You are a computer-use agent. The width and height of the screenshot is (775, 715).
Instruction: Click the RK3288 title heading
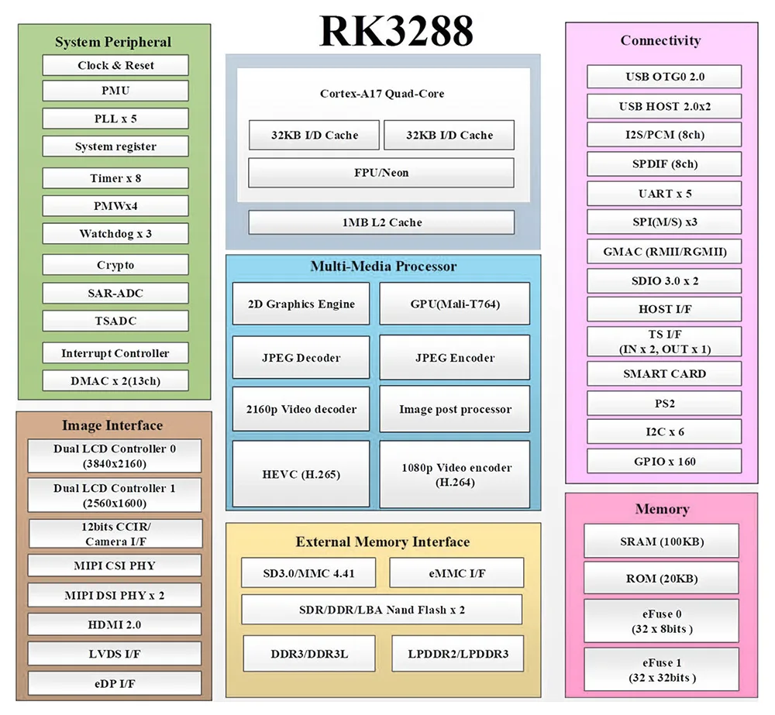pos(395,31)
